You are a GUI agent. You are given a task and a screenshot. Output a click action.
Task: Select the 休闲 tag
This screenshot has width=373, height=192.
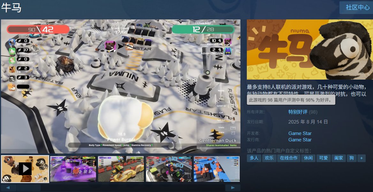[308, 158]
